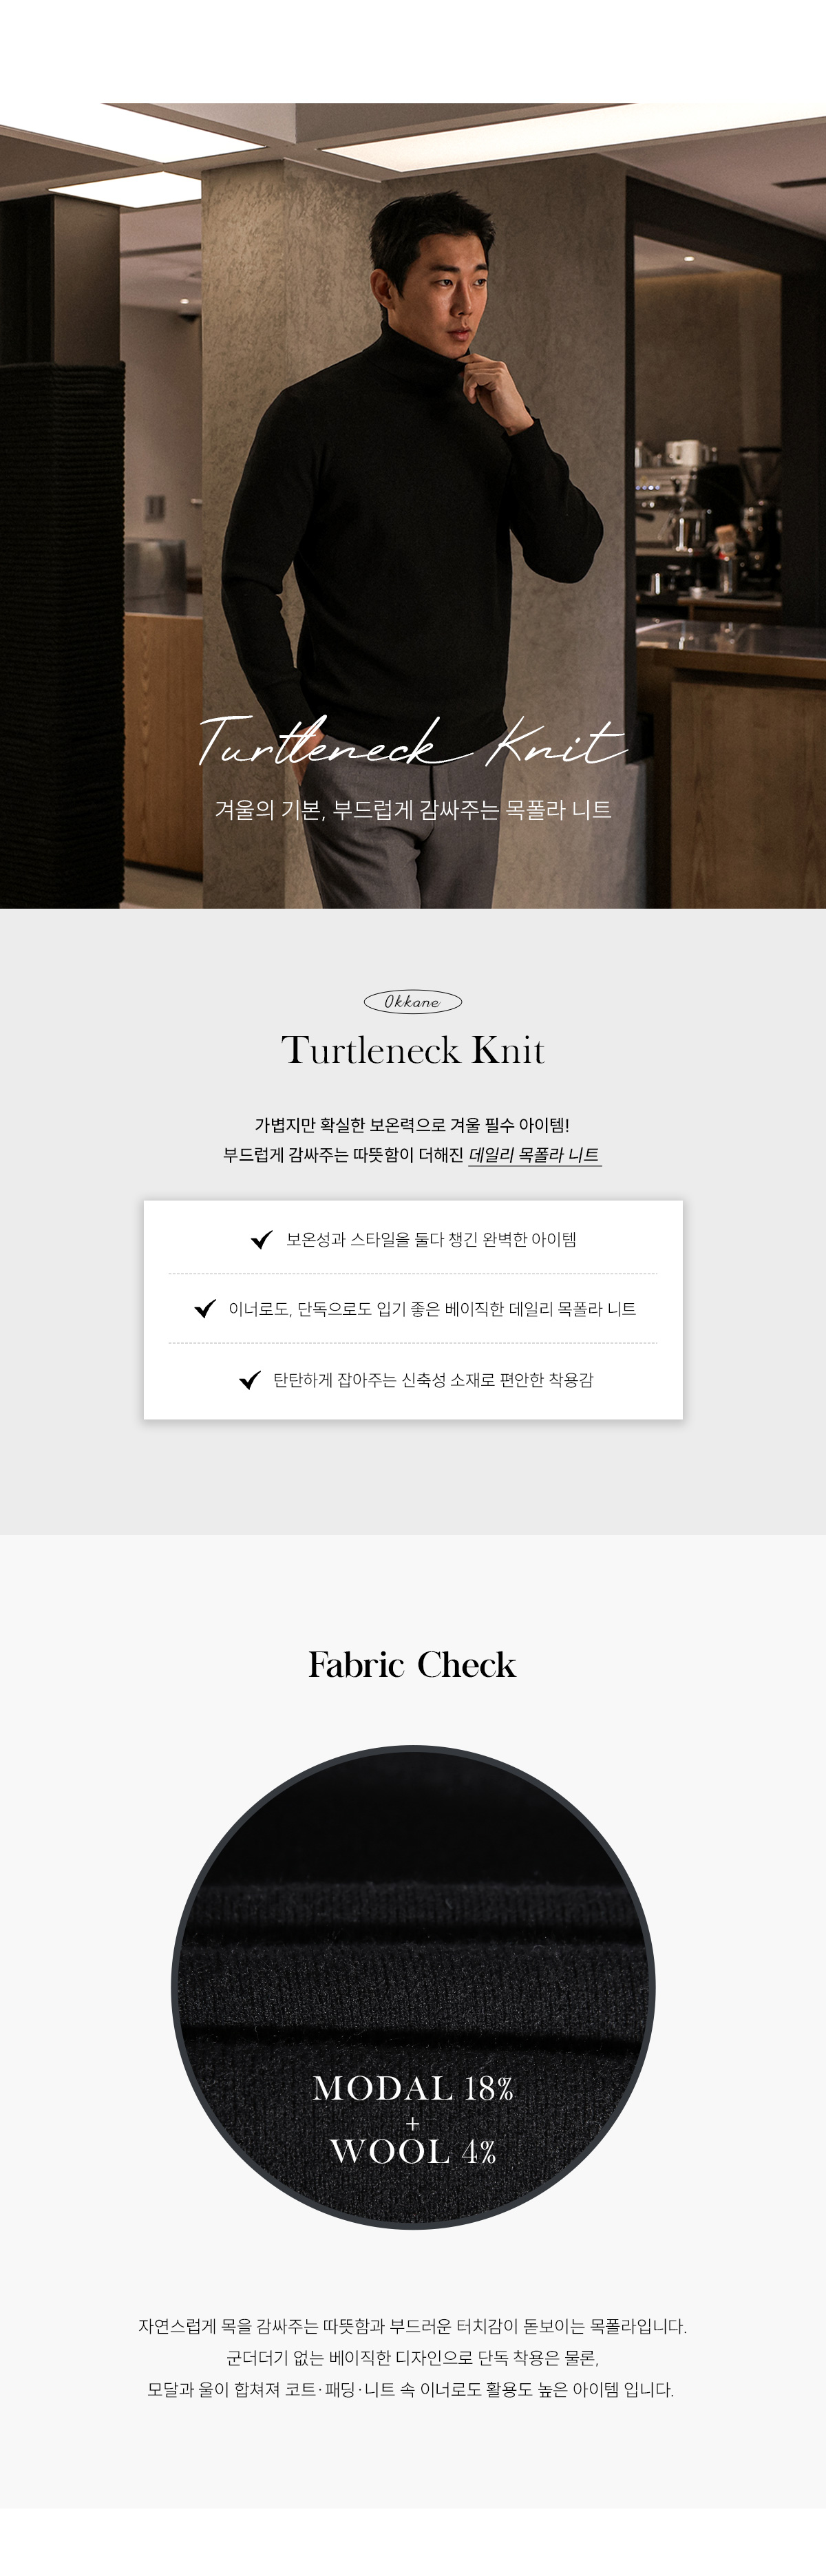Click 이너로도, 단독으로도 feature line
The height and width of the screenshot is (2576, 826).
click(432, 1309)
